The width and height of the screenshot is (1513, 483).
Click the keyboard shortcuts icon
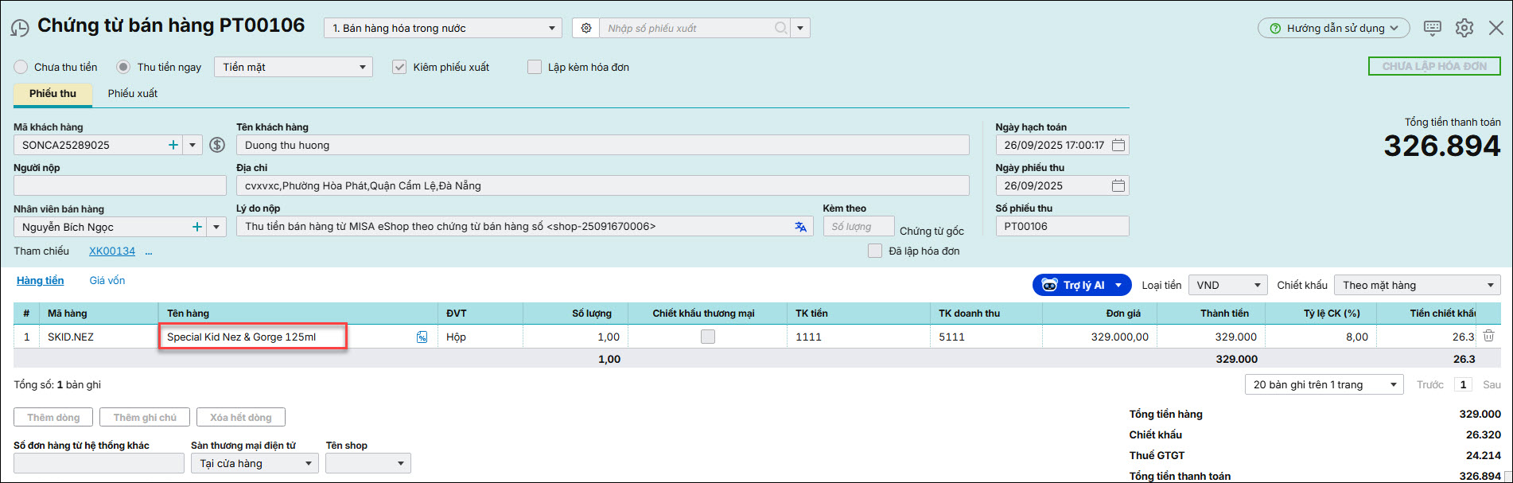coord(1432,28)
